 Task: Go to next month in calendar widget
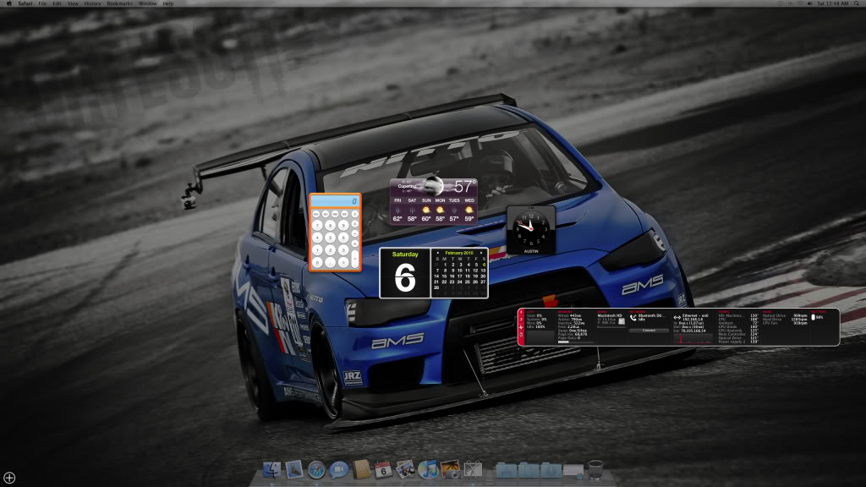pyautogui.click(x=482, y=252)
